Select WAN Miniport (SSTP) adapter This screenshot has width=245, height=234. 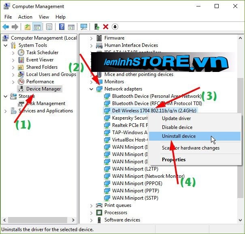tap(135, 198)
